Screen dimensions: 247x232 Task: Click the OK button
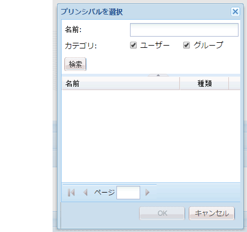pyautogui.click(x=162, y=213)
